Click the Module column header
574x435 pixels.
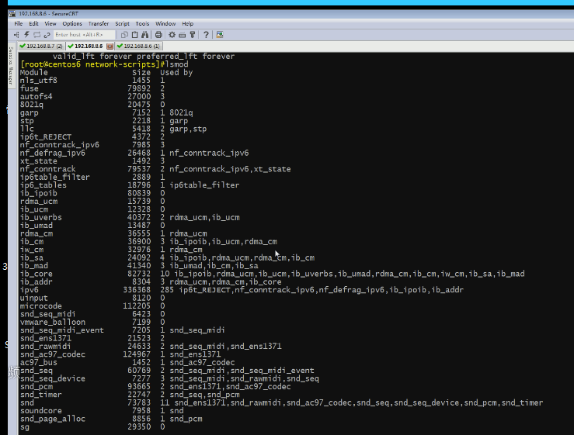click(33, 72)
